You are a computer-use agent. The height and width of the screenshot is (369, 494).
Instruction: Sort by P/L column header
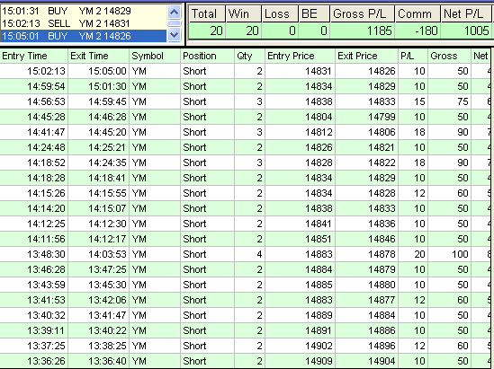coord(413,56)
